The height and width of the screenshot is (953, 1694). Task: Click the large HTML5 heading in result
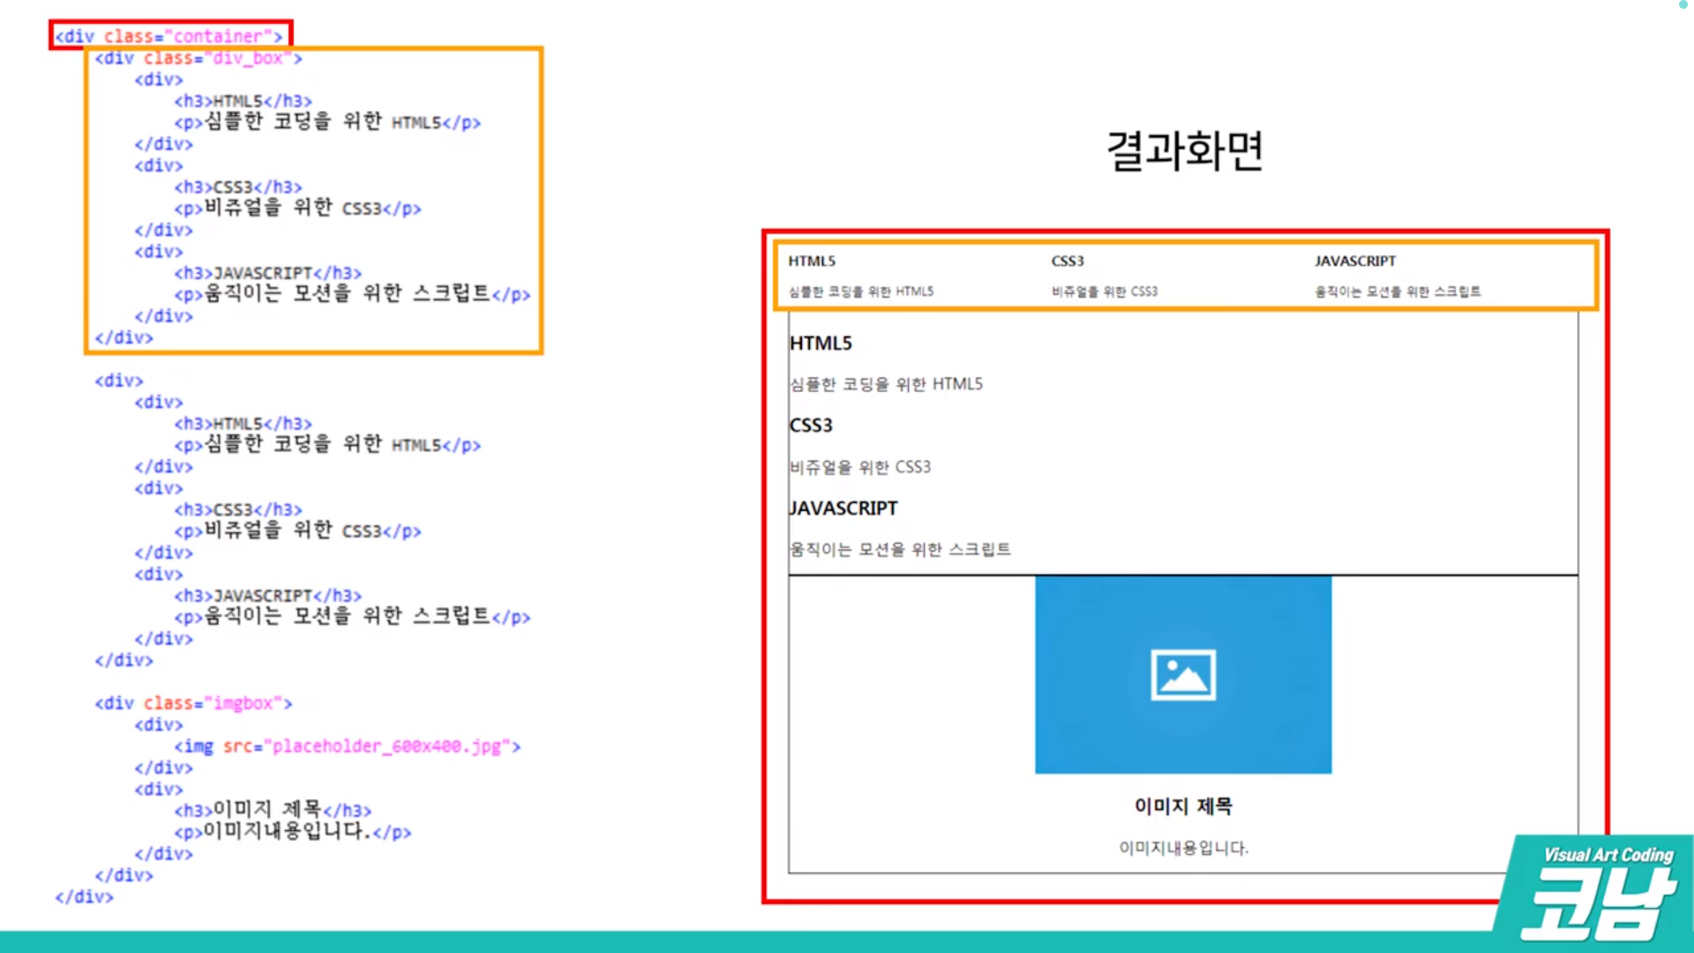(821, 343)
